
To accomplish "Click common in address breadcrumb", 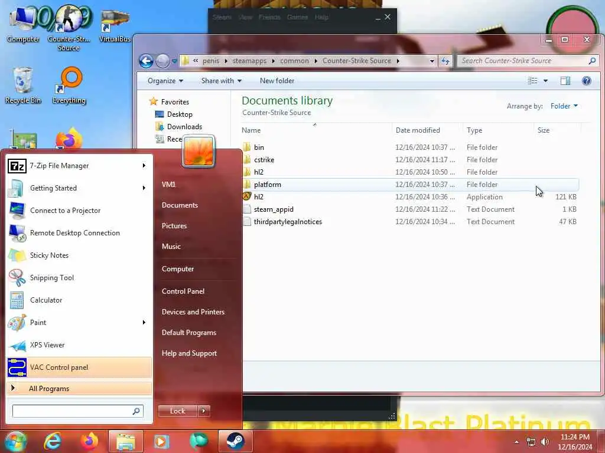I will (x=294, y=61).
